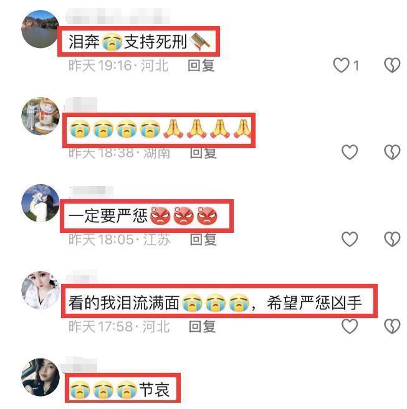Viewport: 407px width, 409px height.
Task: Like the 一定要严惩 comment
Action: point(350,239)
